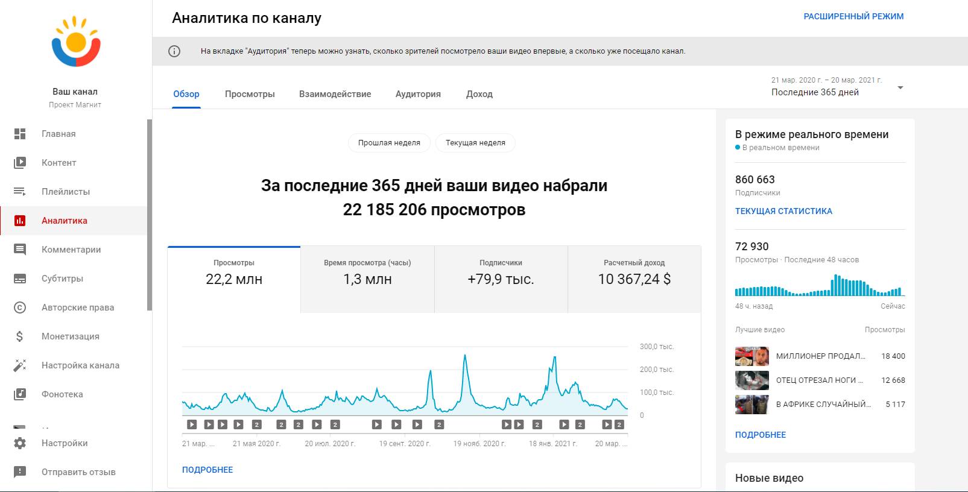The width and height of the screenshot is (968, 492).
Task: Click the Контент video library icon
Action: point(20,163)
